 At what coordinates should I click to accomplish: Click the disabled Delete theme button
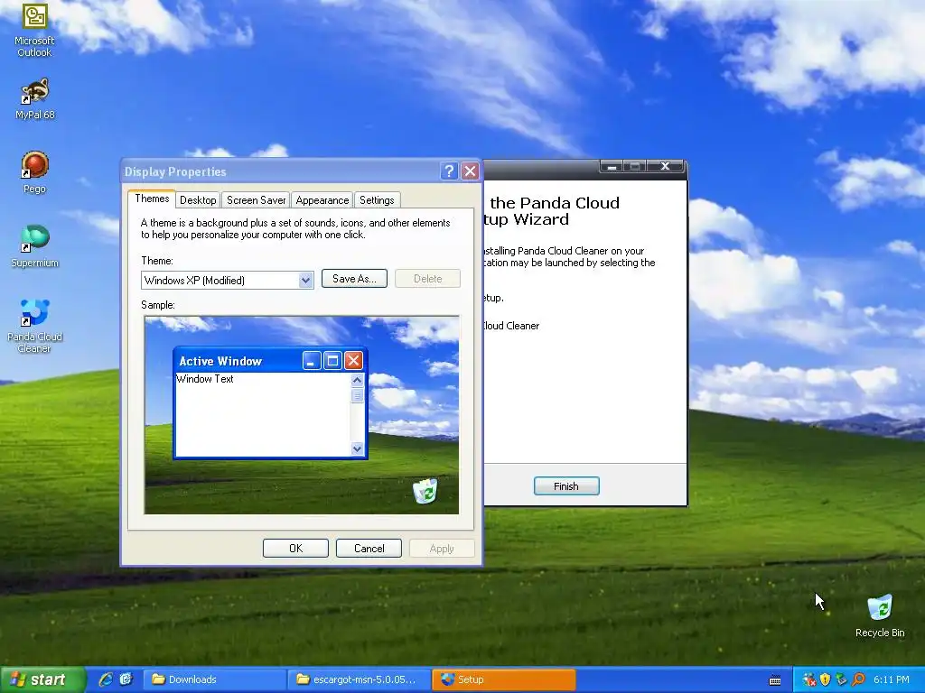[427, 279]
